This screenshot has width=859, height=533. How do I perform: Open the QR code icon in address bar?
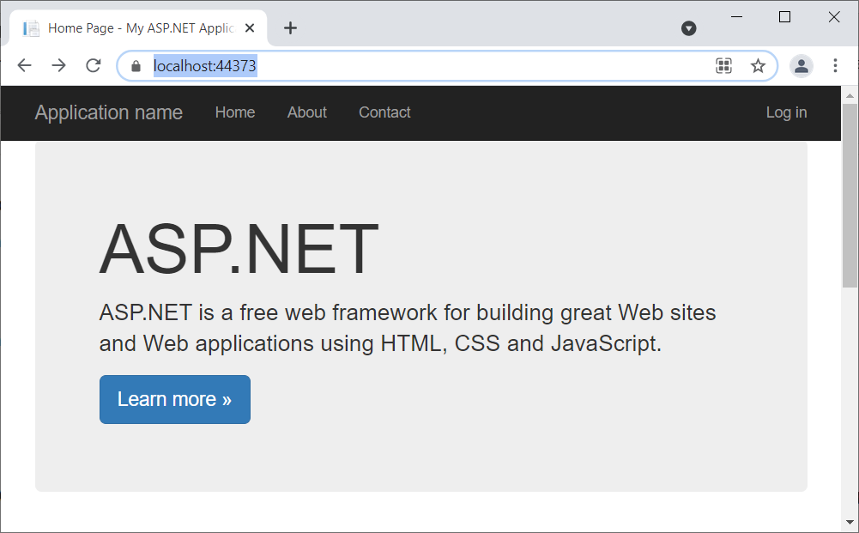723,66
